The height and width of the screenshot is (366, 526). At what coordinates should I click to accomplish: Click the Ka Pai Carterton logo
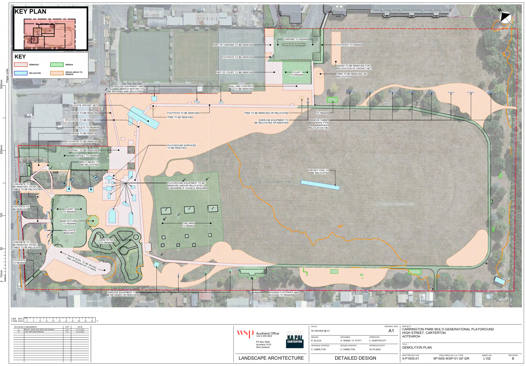(x=295, y=339)
